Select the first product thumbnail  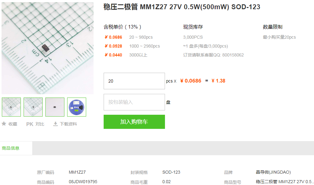[11, 107]
